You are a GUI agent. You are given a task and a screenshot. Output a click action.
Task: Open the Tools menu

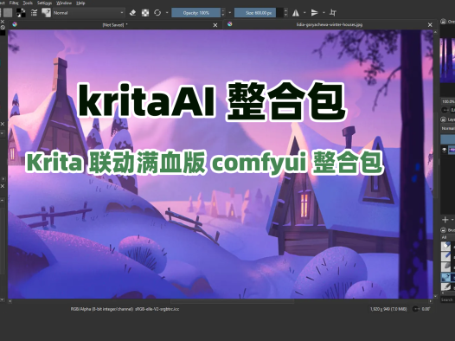click(x=28, y=3)
